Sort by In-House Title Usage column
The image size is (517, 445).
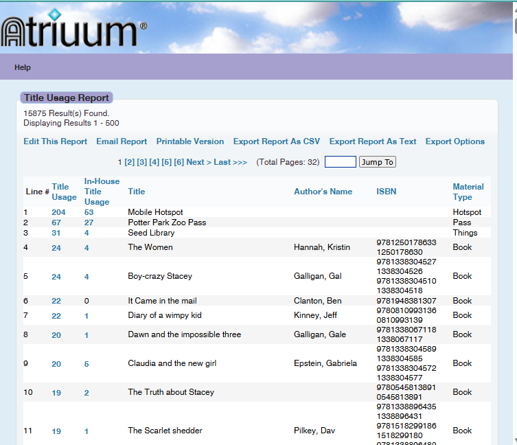click(x=102, y=192)
